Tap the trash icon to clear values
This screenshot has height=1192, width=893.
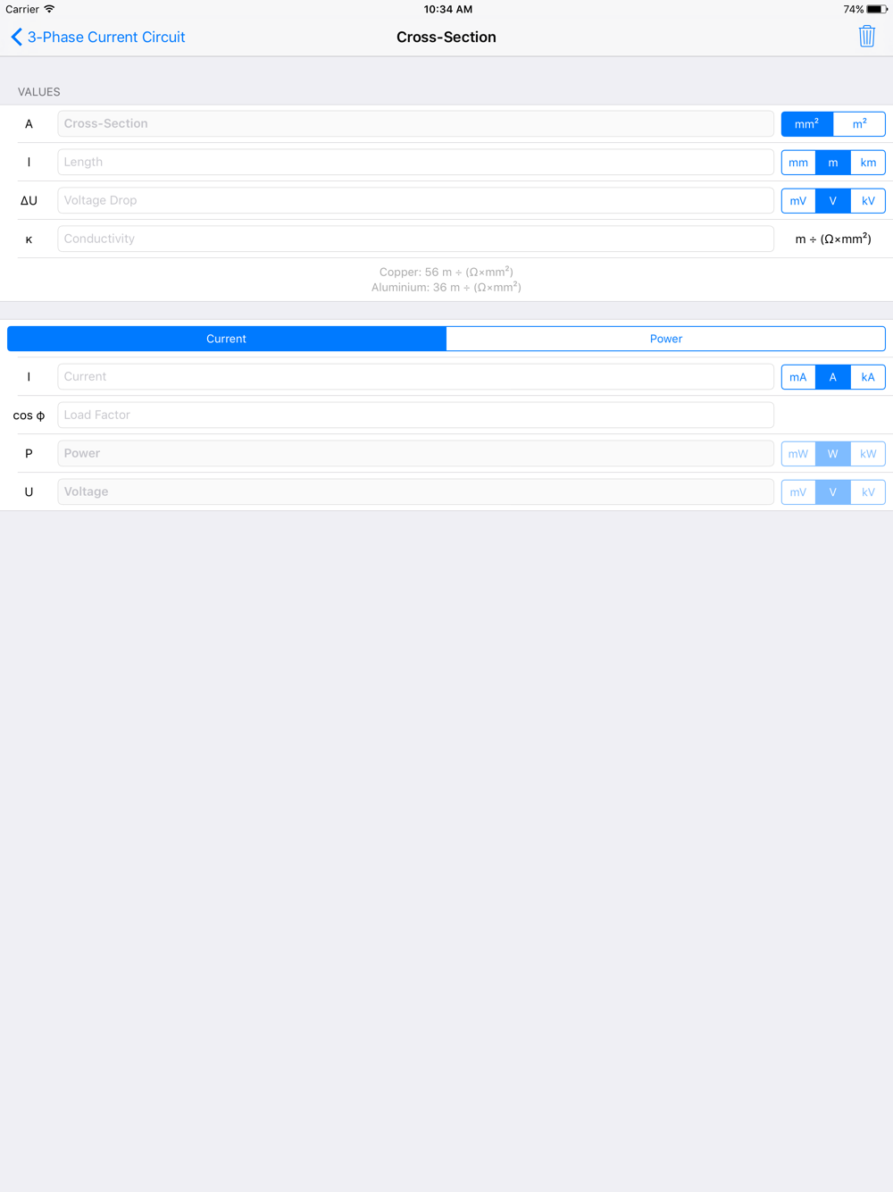click(866, 37)
